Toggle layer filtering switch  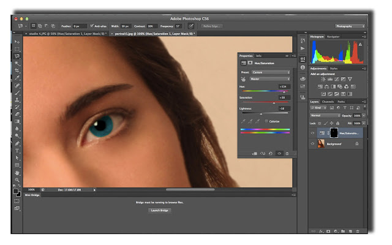[365, 108]
